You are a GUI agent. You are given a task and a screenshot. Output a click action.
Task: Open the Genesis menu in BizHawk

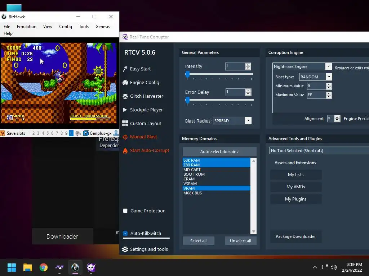(103, 27)
